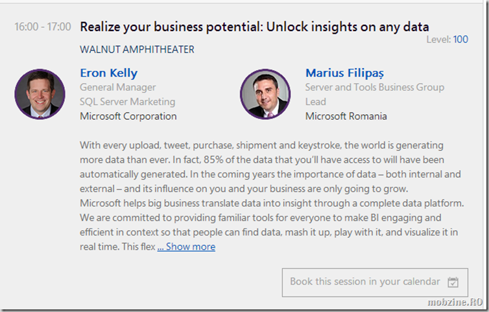Viewport: 489px width, 312px height.
Task: Click the Level label text
Action: click(438, 40)
